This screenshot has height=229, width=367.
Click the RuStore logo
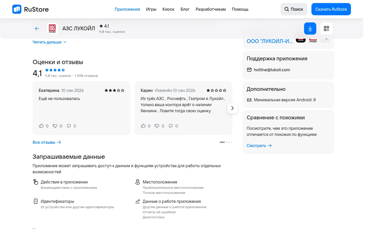(30, 9)
